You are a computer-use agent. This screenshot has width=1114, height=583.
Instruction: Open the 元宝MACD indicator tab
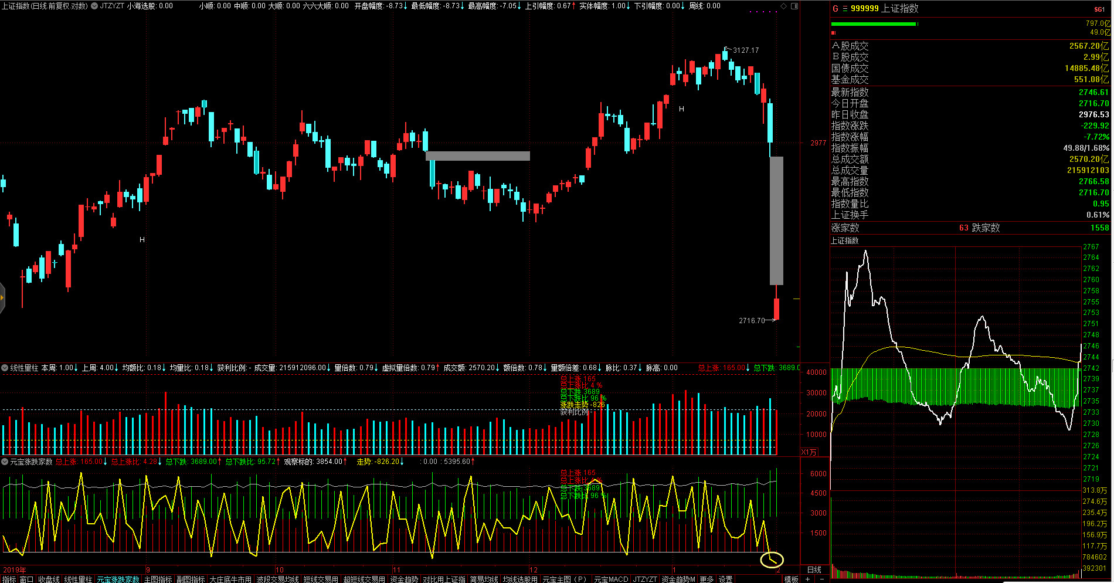[x=610, y=579]
